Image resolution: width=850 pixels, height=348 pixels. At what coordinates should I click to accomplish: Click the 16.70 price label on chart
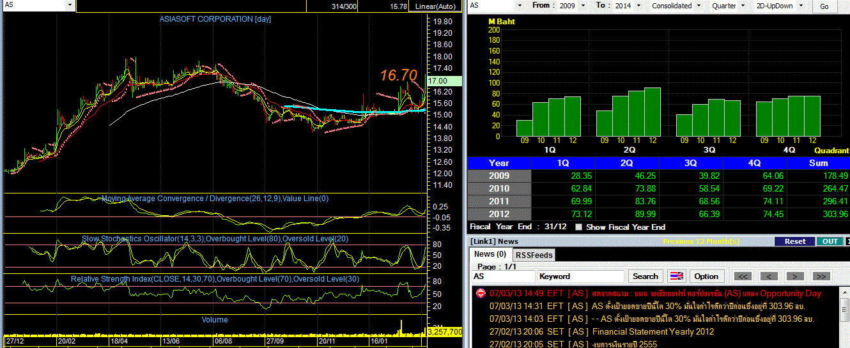point(399,75)
